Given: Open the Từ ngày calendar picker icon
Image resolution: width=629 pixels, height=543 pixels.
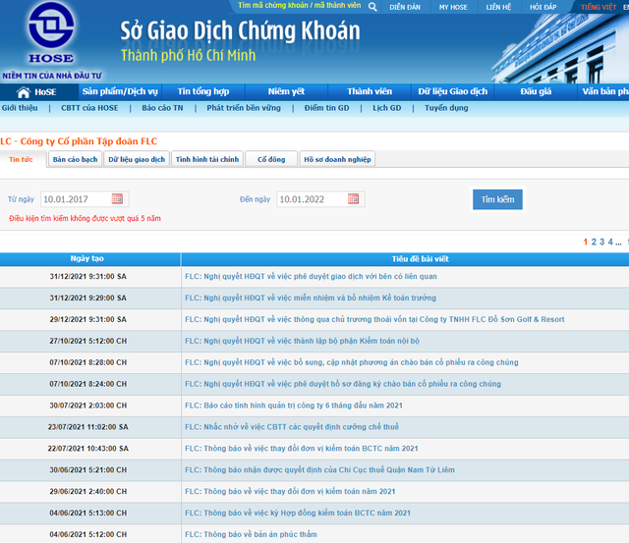Looking at the screenshot, I should tap(117, 198).
